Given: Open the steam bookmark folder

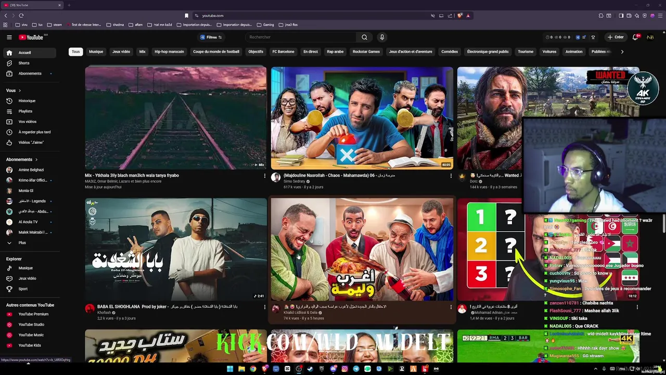Looking at the screenshot, I should coord(54,24).
